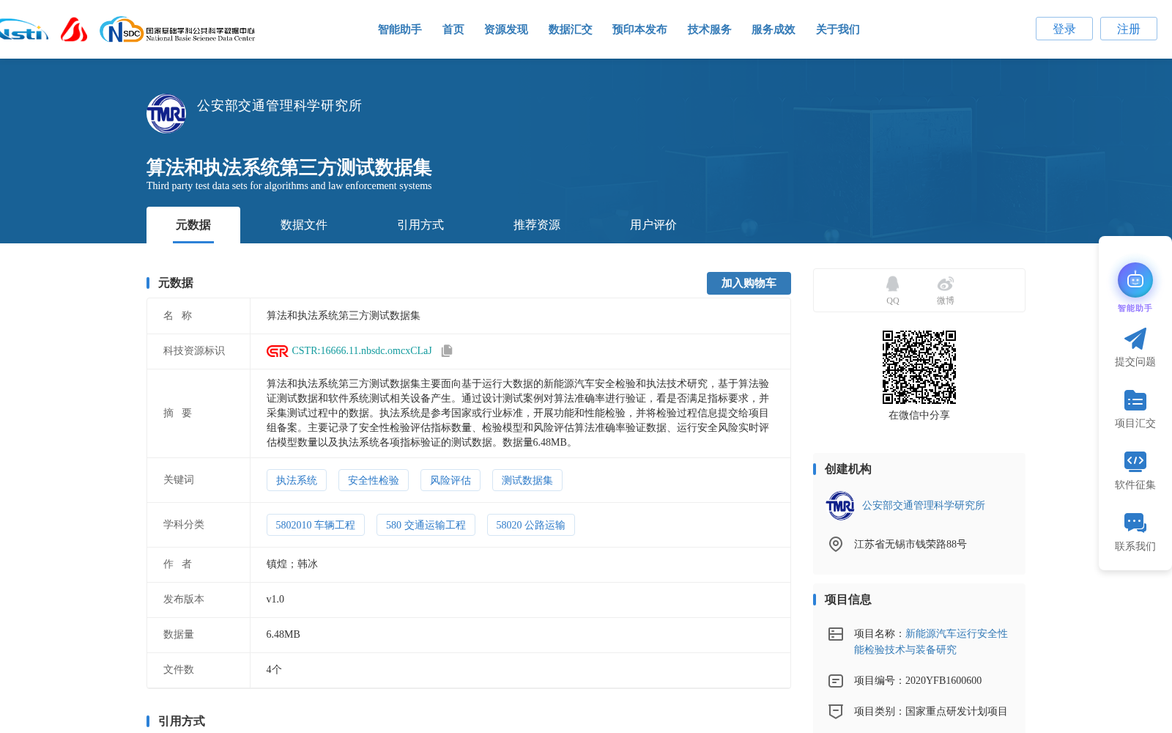Switch to the 引用方式 tab
The image size is (1172, 733).
[x=420, y=225]
